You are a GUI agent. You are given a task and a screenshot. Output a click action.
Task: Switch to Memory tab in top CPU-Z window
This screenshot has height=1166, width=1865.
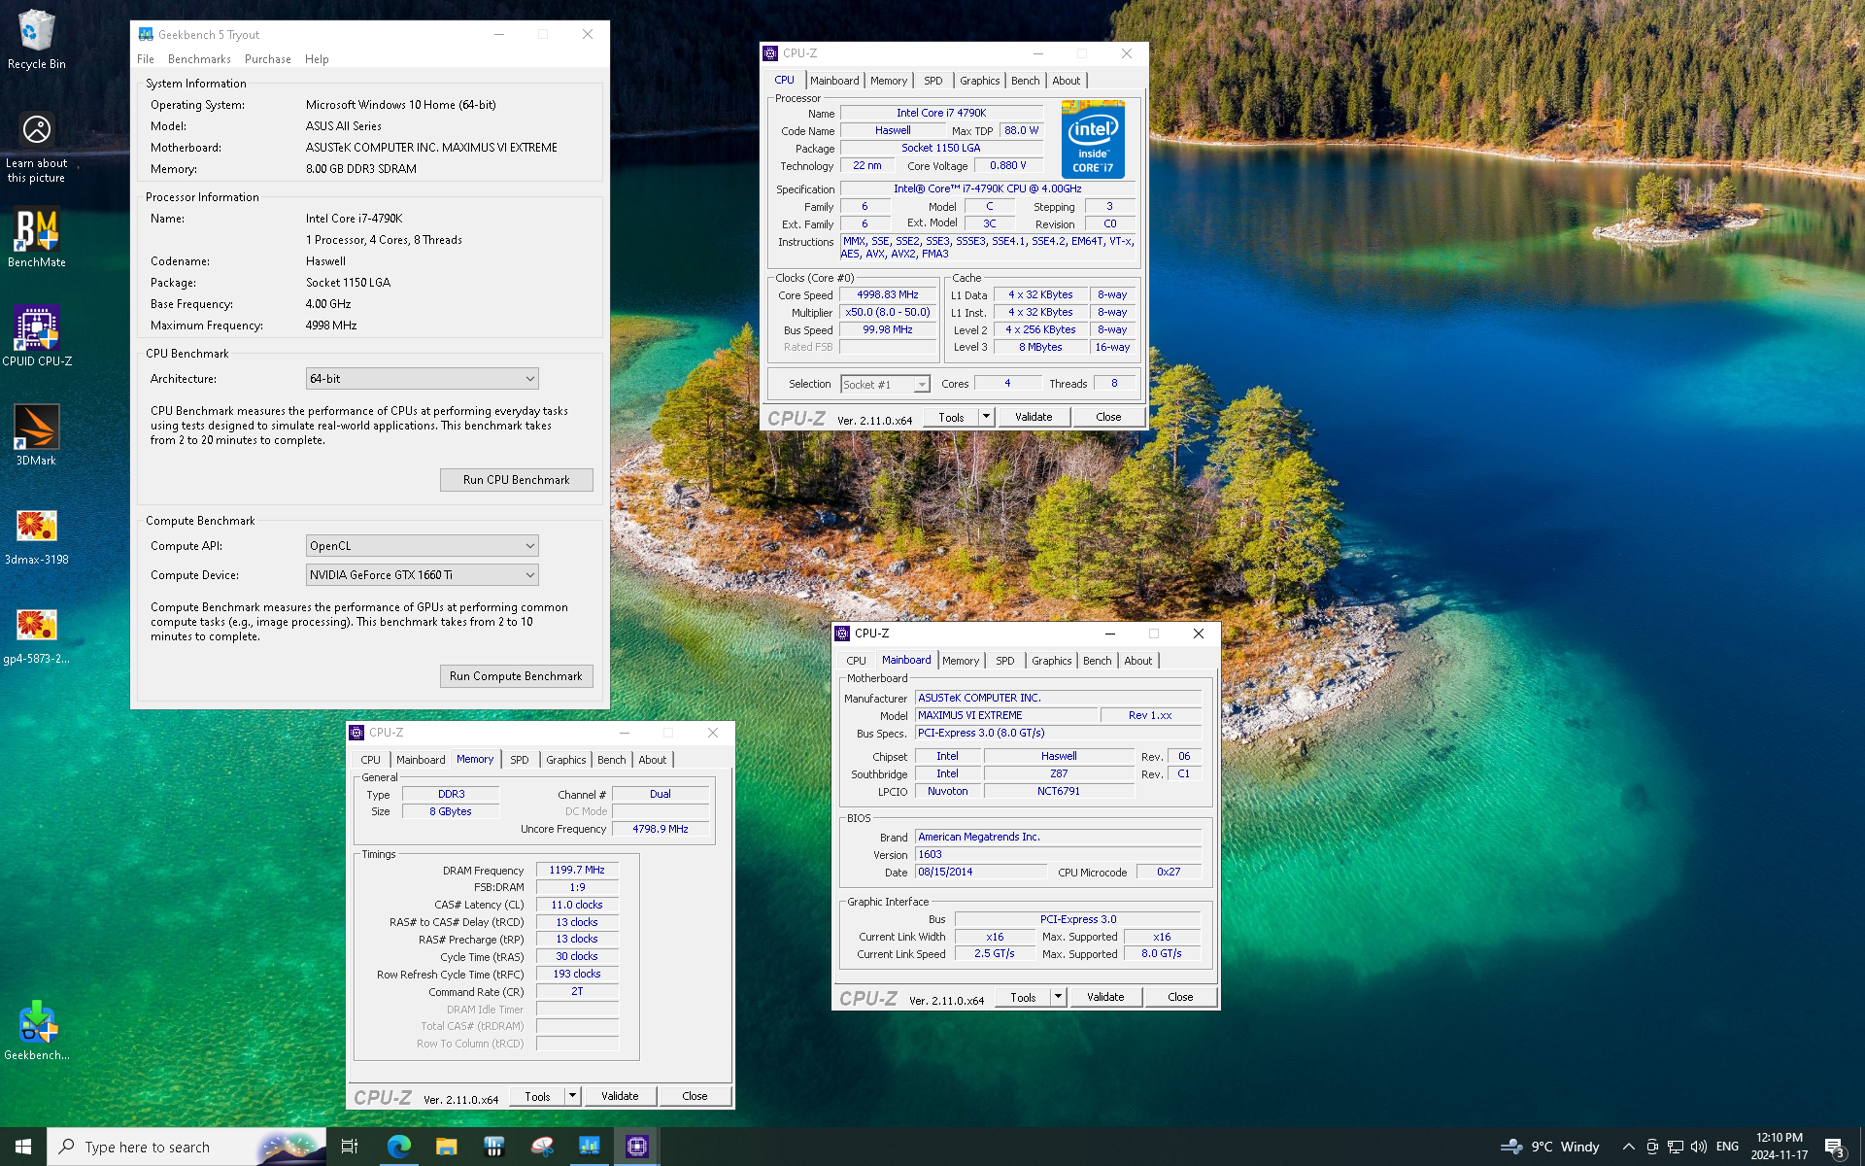889,81
